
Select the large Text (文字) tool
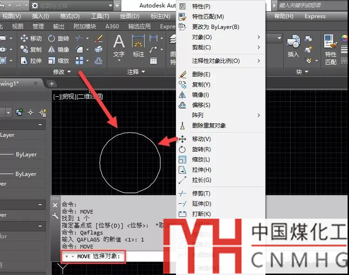click(119, 47)
